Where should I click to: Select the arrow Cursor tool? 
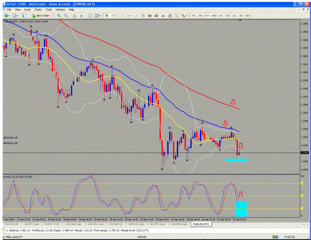click(x=107, y=15)
